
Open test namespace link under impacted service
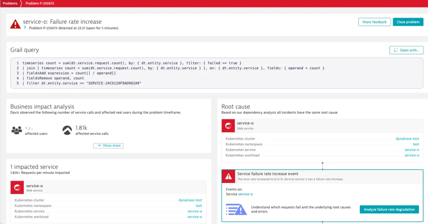click(x=199, y=206)
